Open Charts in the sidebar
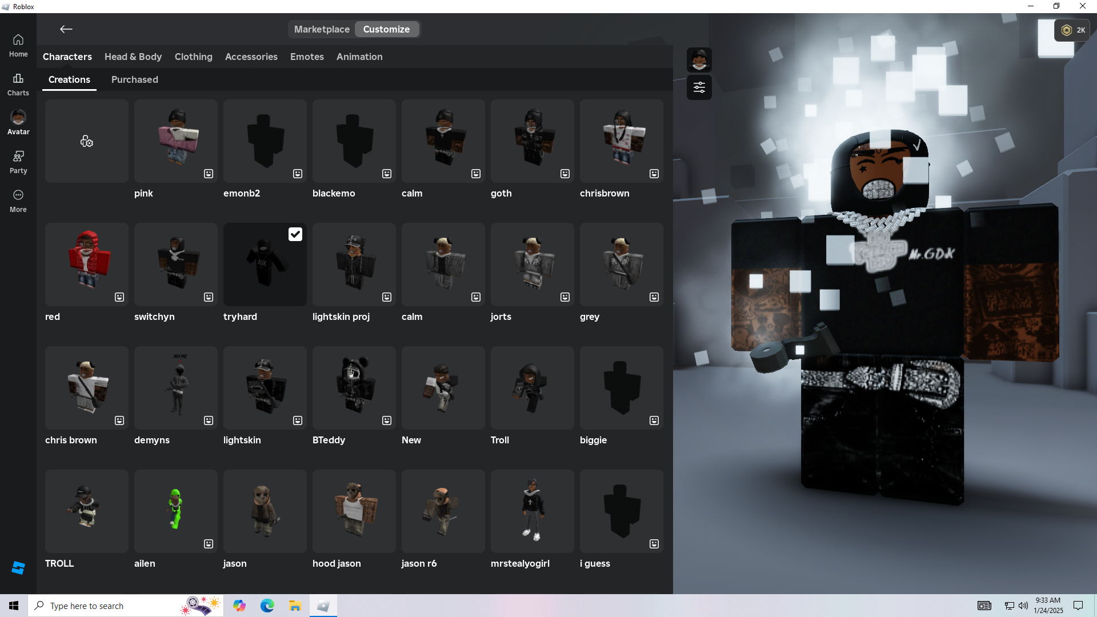This screenshot has width=1097, height=617. pos(18,85)
